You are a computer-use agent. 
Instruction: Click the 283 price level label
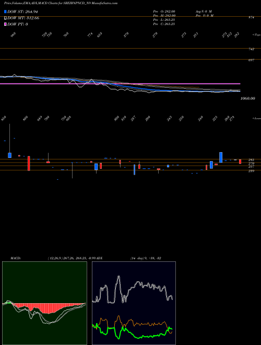[x=251, y=160]
